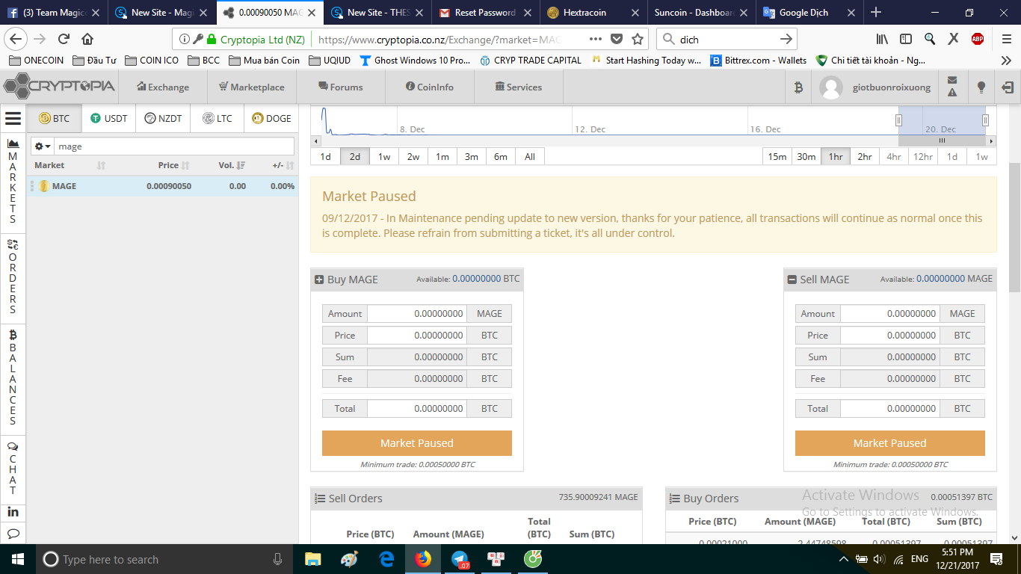Collapse the Sell MAGE panel minus icon
Image resolution: width=1021 pixels, height=574 pixels.
[x=792, y=280]
